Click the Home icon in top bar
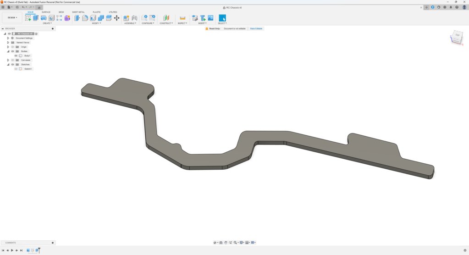The image size is (469, 255). (x=39, y=7)
